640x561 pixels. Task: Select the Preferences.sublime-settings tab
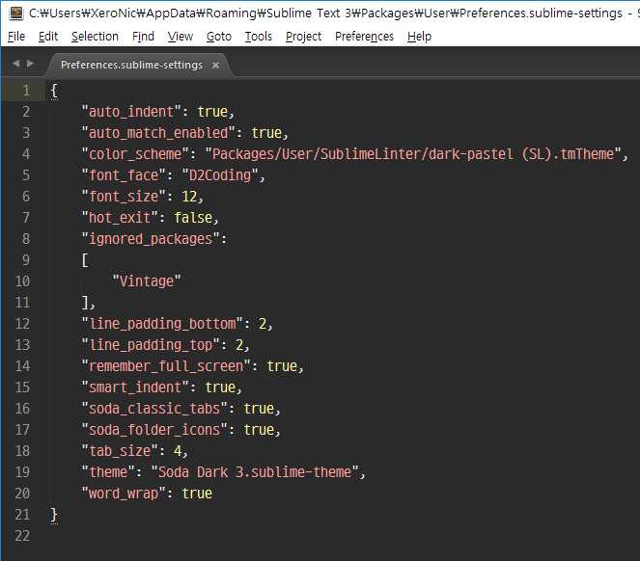click(x=131, y=65)
